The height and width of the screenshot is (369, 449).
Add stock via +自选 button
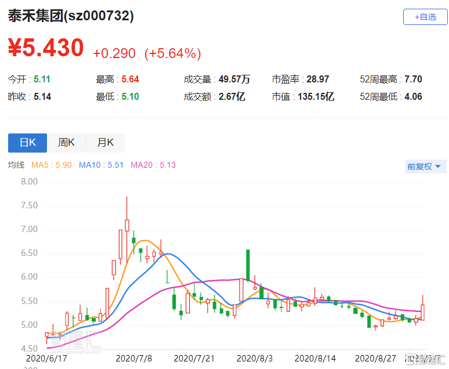425,17
